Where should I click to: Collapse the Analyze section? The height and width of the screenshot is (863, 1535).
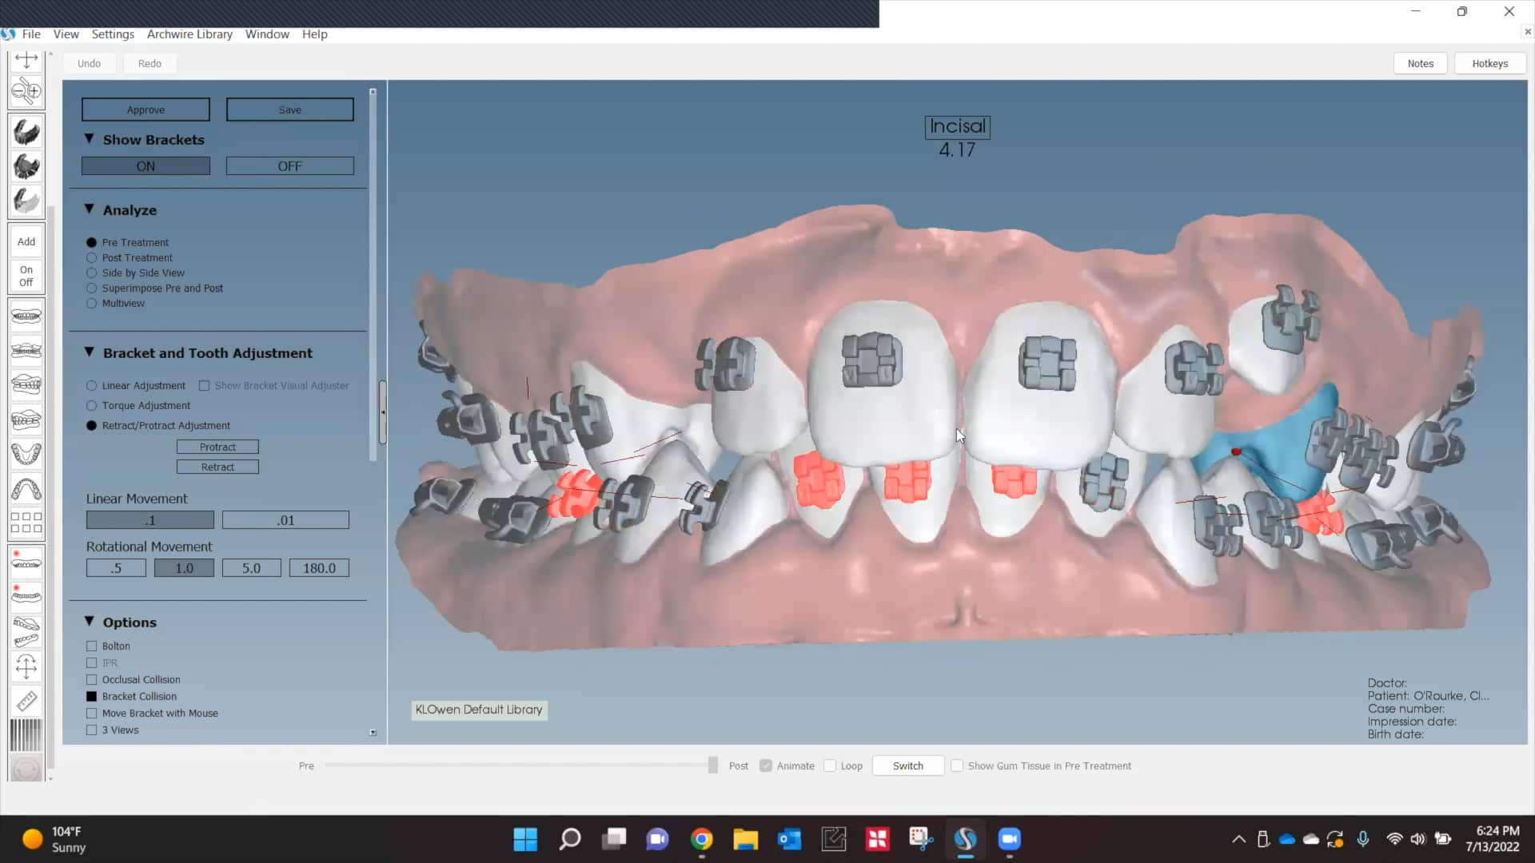tap(88, 209)
